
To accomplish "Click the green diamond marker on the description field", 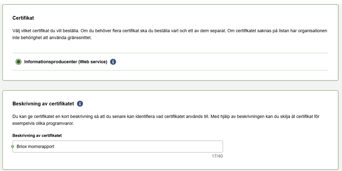I will (13, 146).
